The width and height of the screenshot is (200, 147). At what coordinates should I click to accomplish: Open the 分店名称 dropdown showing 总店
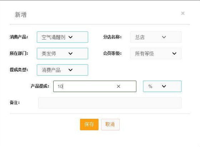click(x=156, y=37)
